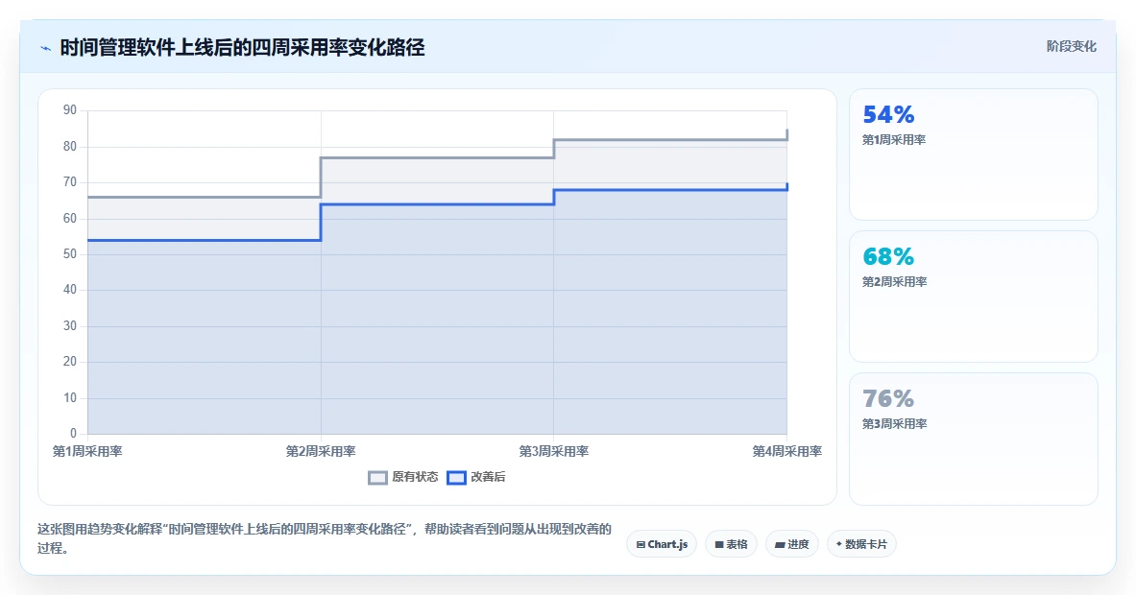This screenshot has width=1136, height=595.
Task: Click the 表格 tag
Action: 731,544
